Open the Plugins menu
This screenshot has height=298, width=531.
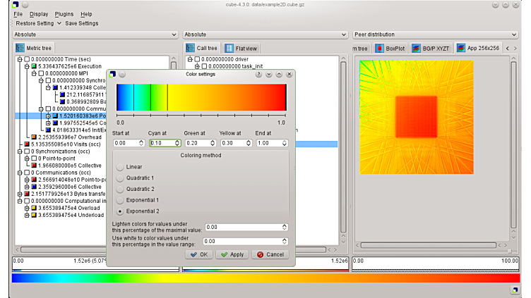coord(64,14)
